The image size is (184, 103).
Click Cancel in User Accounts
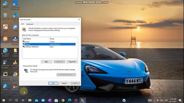click(64, 83)
